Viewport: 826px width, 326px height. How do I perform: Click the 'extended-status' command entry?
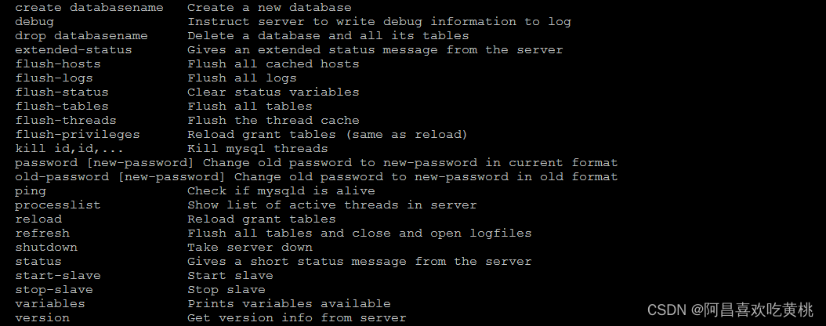click(73, 50)
